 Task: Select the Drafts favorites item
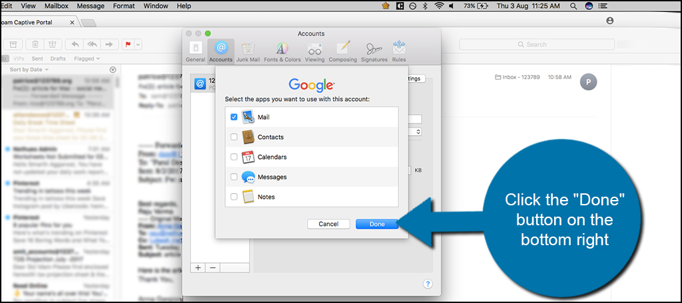click(x=58, y=58)
